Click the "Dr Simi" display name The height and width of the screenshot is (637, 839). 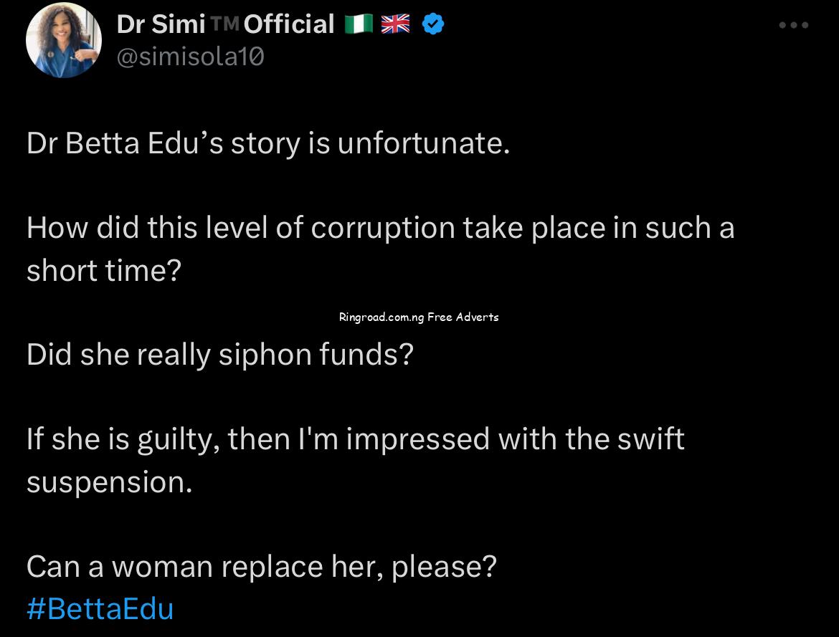[x=161, y=24]
